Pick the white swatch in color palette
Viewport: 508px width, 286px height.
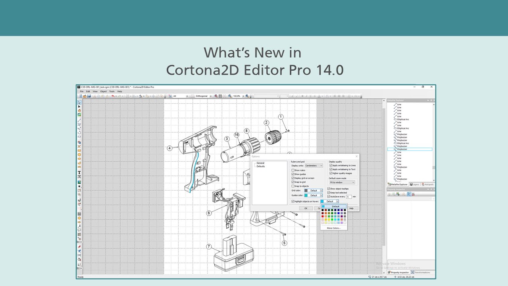pos(345,223)
